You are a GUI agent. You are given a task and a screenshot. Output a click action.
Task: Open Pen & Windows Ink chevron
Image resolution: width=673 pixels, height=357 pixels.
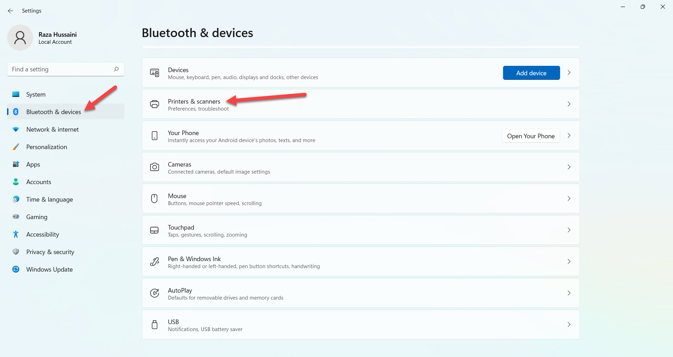click(569, 262)
